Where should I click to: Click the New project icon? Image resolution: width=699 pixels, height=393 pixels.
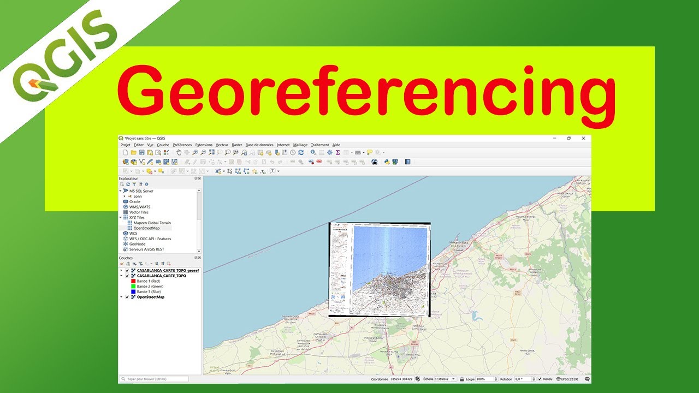click(x=126, y=152)
